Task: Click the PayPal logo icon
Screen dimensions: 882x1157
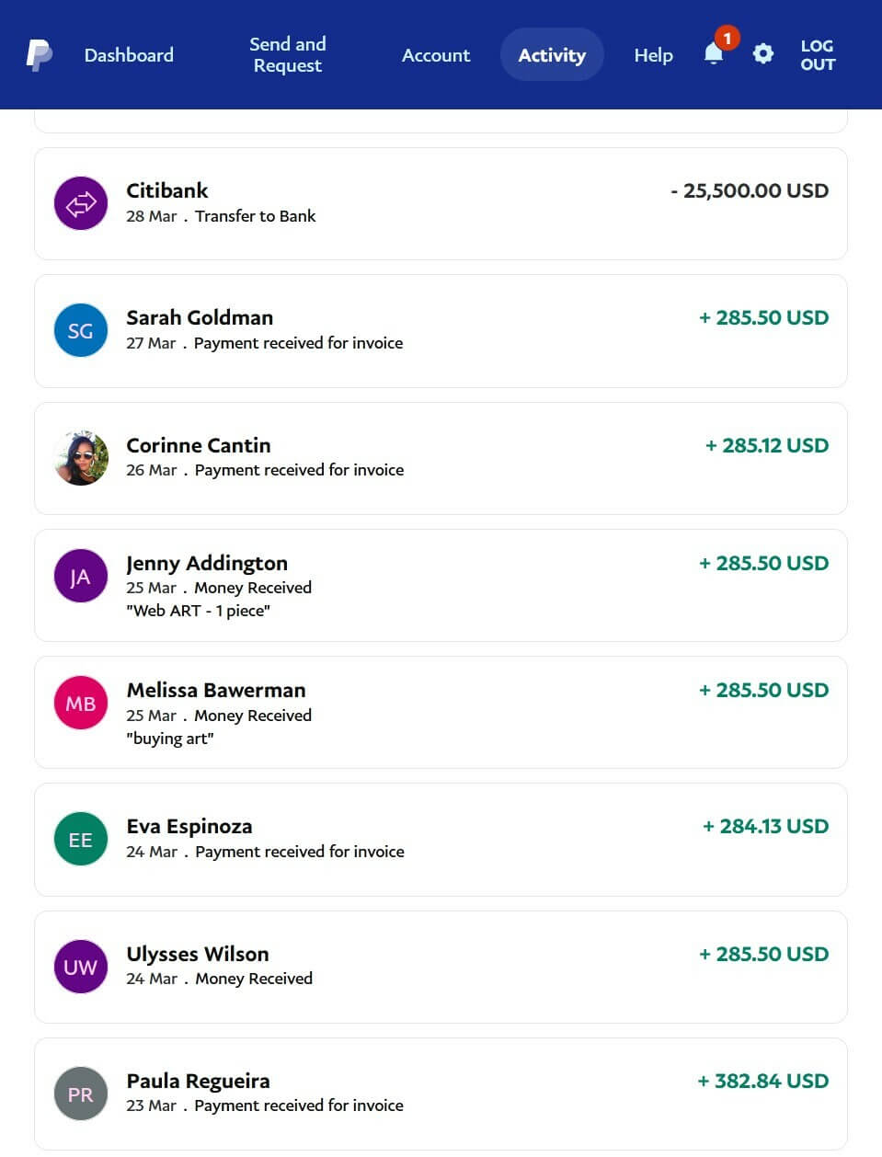Action: 39,55
